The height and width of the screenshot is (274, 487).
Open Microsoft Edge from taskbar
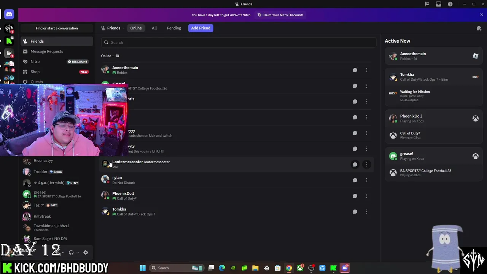pos(222,268)
